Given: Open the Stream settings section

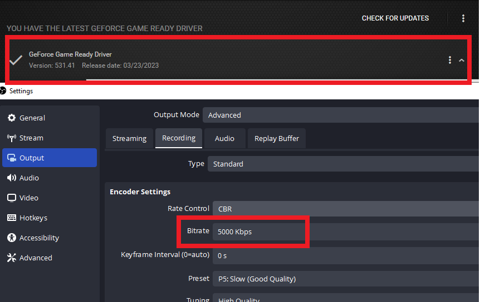Looking at the screenshot, I should [50, 138].
